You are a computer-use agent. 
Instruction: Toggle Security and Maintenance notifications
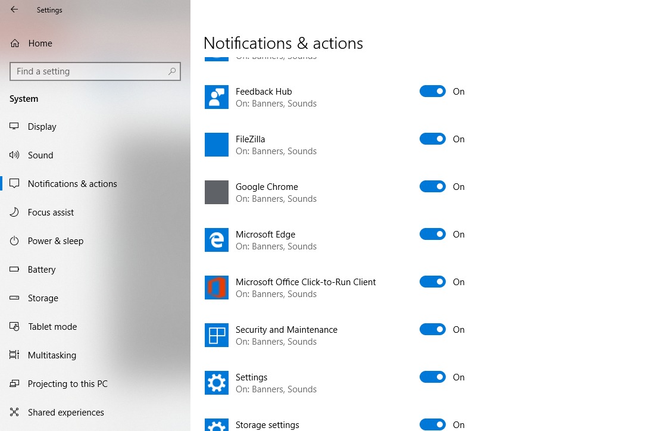tap(433, 329)
